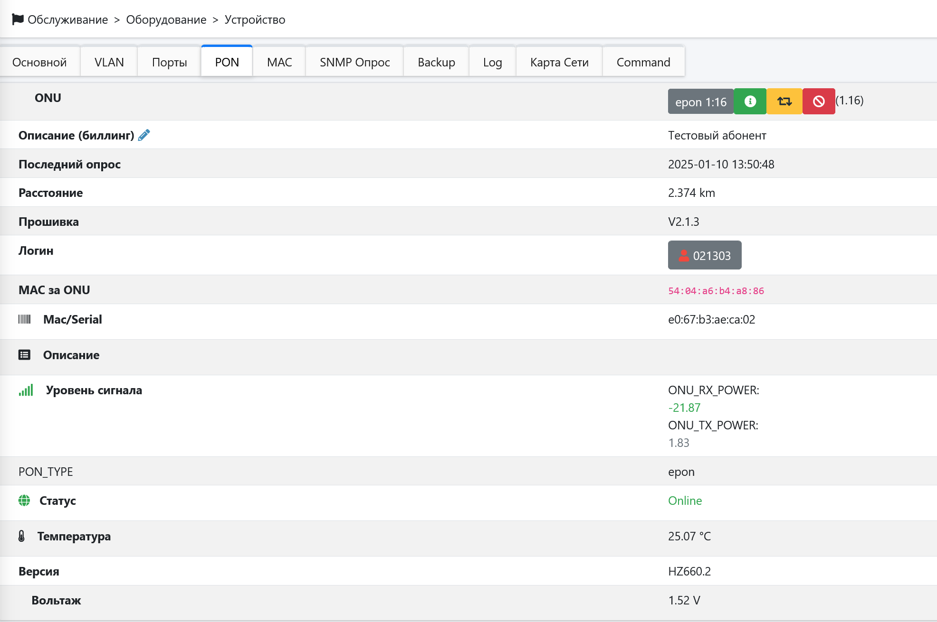This screenshot has height=622, width=937.
Task: Click the epon 1:16 button
Action: pyautogui.click(x=700, y=102)
